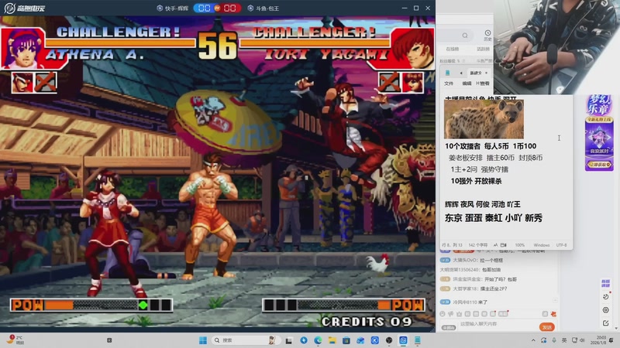
Task: Open the clock and date in taskbar
Action: click(600, 340)
